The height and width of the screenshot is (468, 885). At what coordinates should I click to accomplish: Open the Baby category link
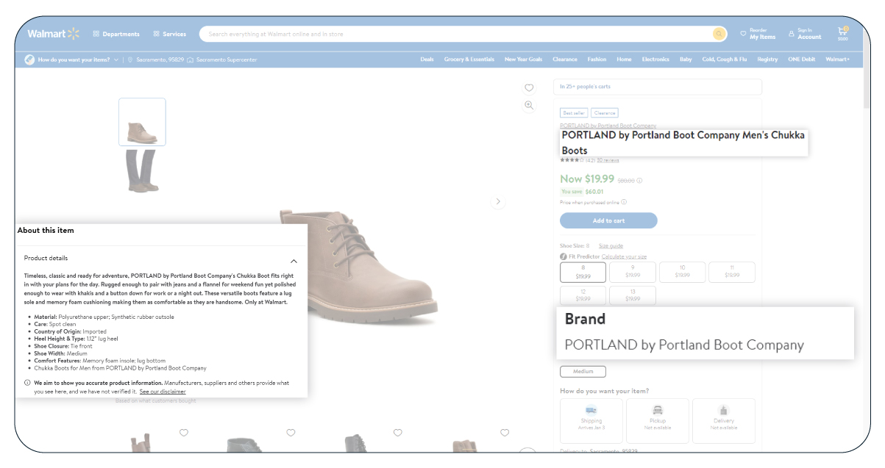(x=686, y=60)
